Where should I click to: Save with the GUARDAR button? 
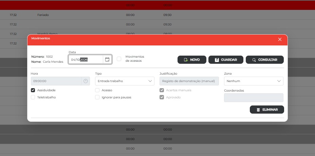(x=226, y=60)
